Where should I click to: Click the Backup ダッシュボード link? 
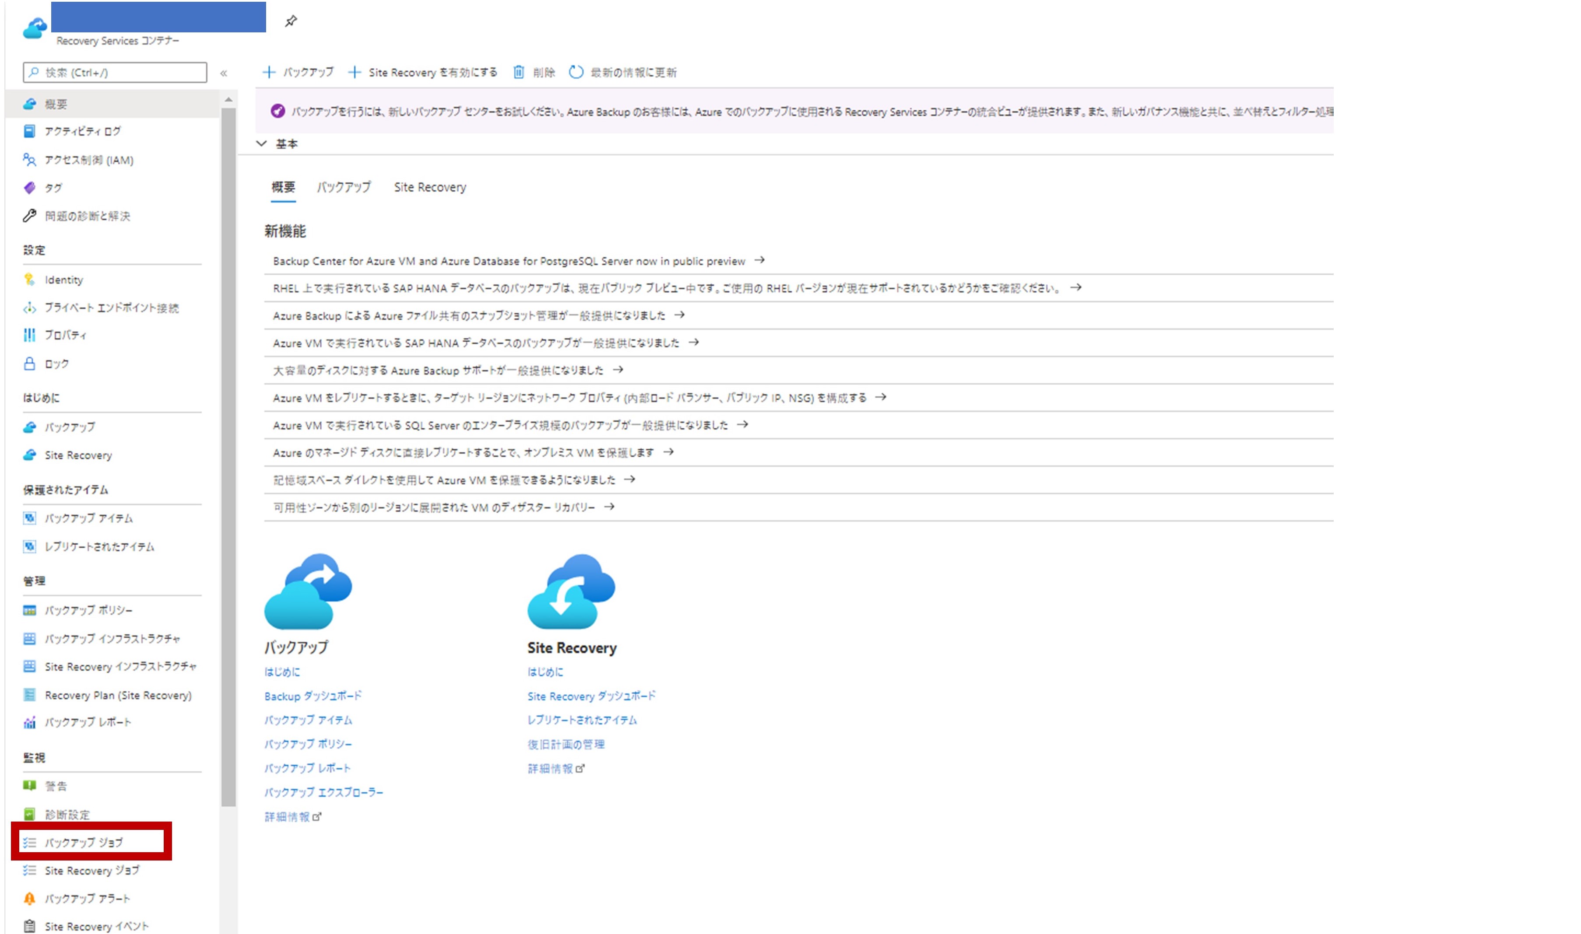pyautogui.click(x=313, y=696)
